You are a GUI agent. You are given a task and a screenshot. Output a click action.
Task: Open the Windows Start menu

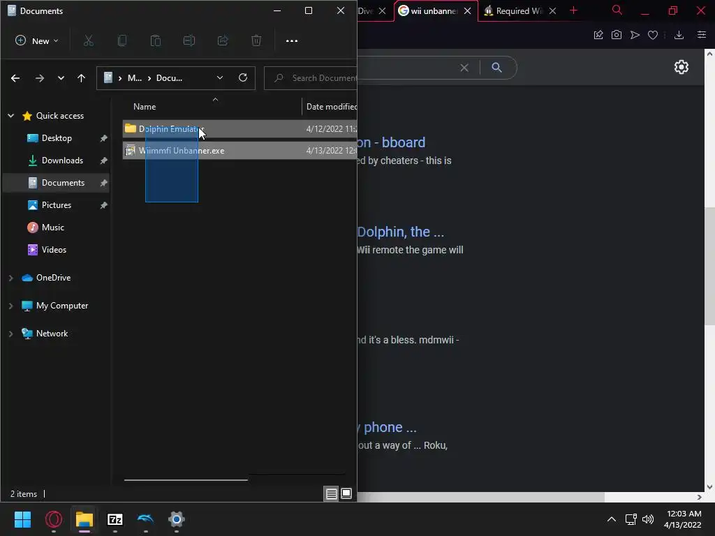[x=22, y=519]
